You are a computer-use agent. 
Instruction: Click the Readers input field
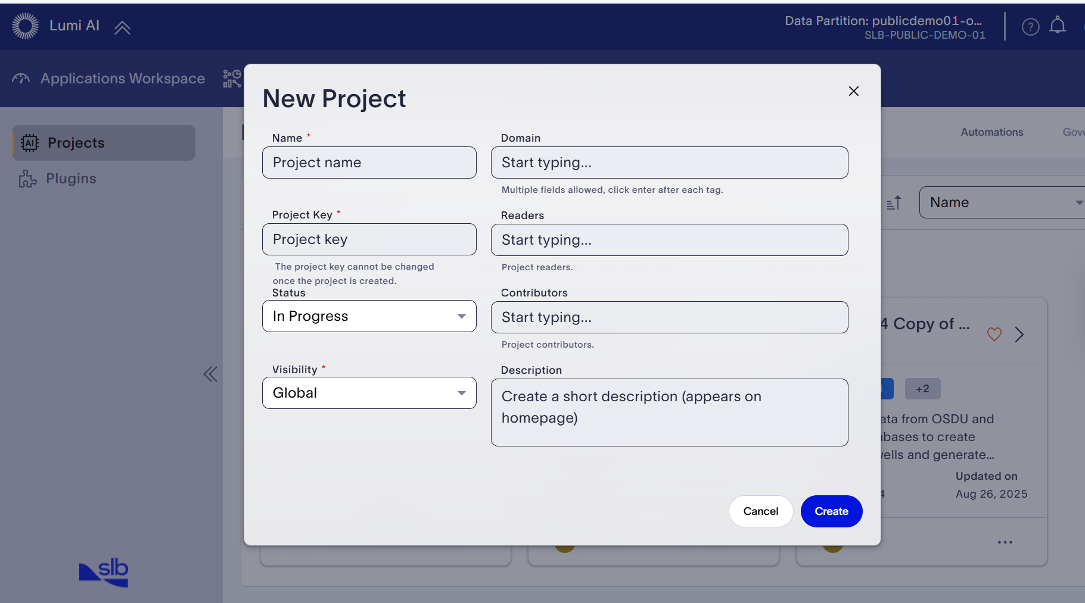point(670,240)
